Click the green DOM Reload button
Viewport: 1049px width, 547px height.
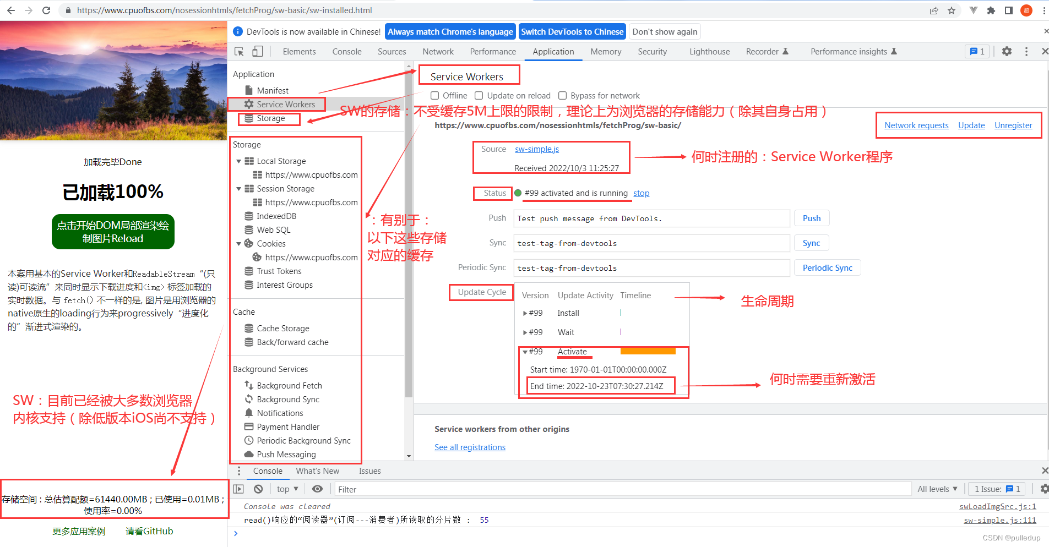113,232
